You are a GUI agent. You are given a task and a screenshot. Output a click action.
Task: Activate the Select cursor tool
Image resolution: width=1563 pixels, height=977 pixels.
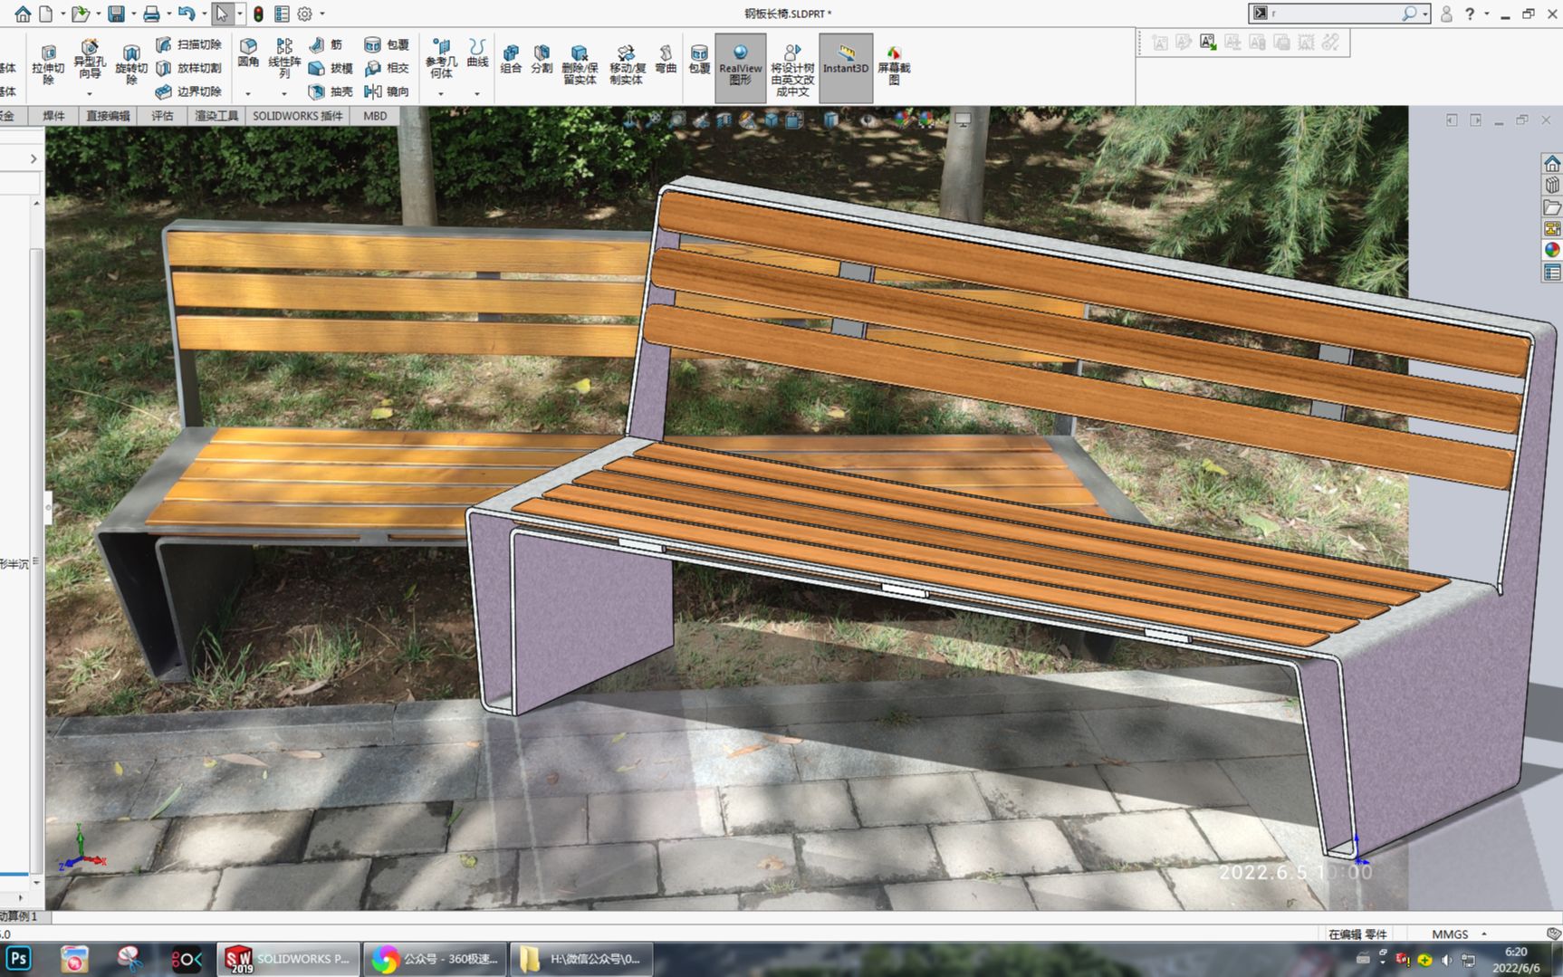click(222, 14)
